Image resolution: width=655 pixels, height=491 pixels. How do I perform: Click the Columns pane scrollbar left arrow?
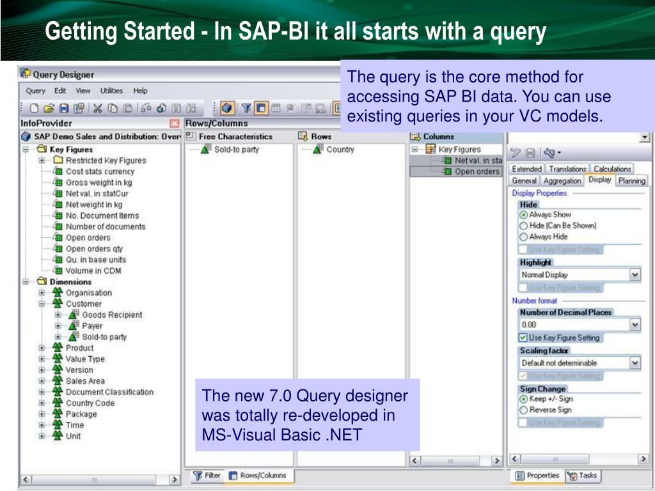click(x=414, y=460)
